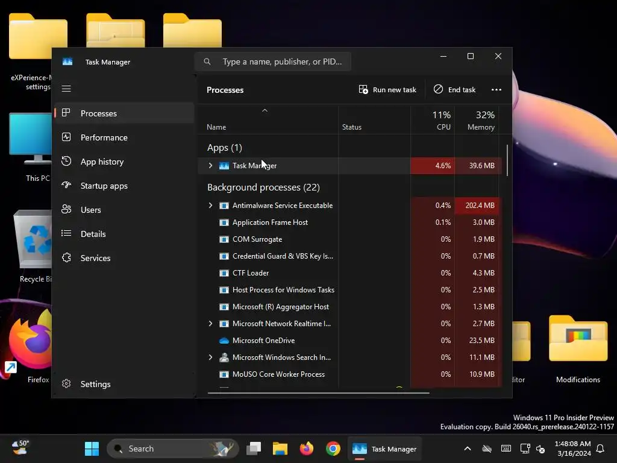Switch to the Performance page
Image resolution: width=617 pixels, height=463 pixels.
pos(124,137)
